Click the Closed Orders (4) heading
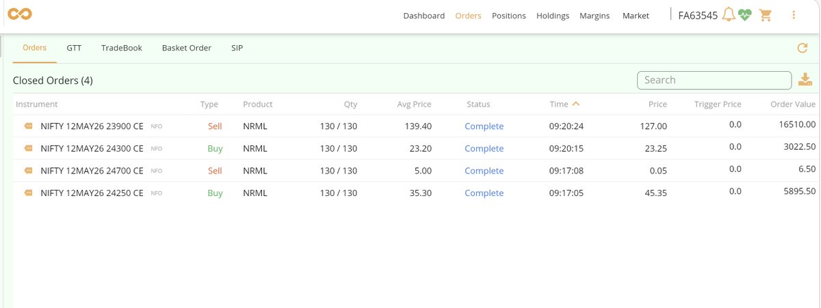Viewport: 821px width, 308px height. (53, 81)
